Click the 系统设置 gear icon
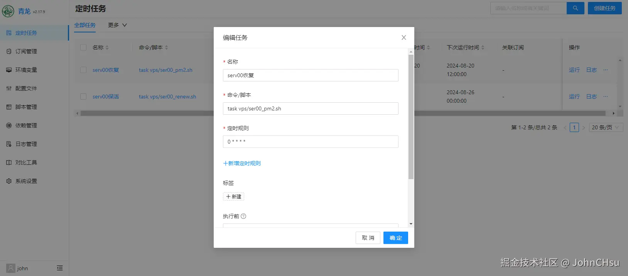628x276 pixels. pos(9,181)
